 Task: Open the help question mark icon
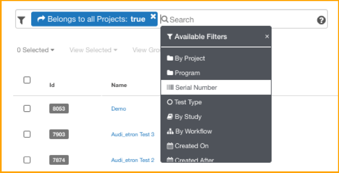321,20
